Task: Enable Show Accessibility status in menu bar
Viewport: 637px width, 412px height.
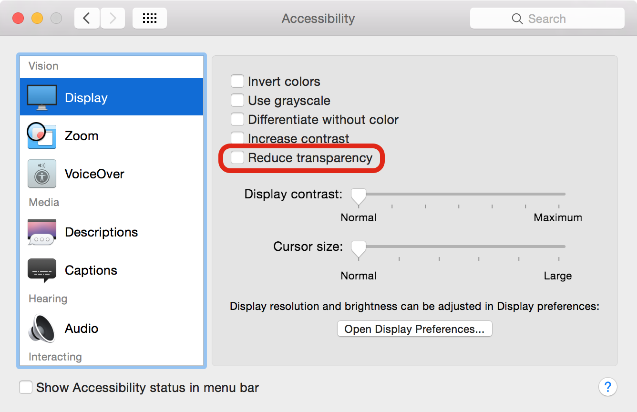Action: point(26,387)
